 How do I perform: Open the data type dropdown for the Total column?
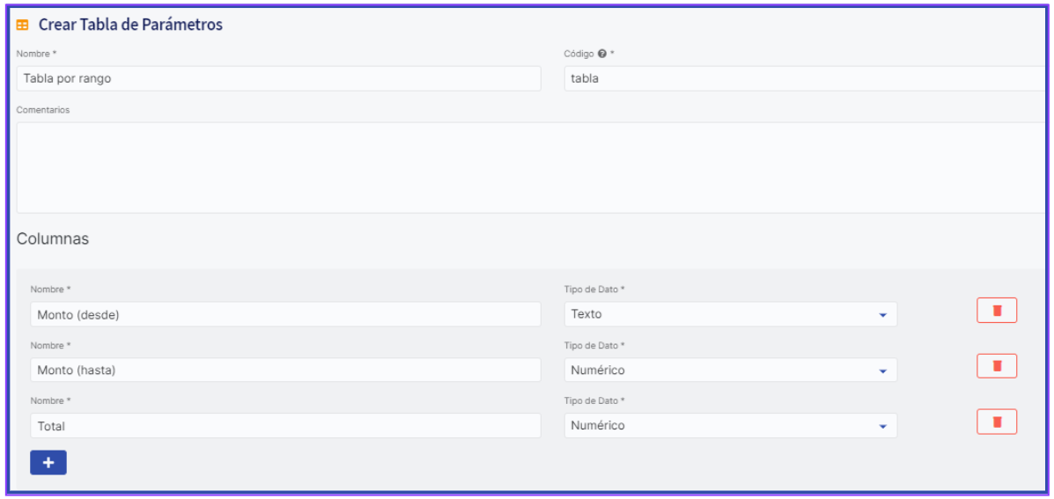click(x=729, y=426)
